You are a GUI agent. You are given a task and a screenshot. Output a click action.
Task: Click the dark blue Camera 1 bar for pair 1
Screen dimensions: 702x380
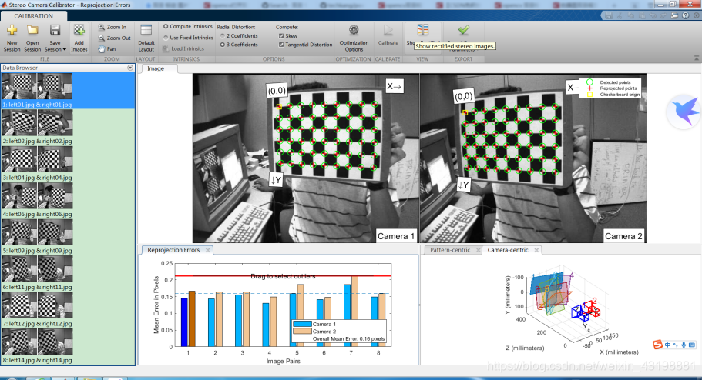[x=184, y=322]
